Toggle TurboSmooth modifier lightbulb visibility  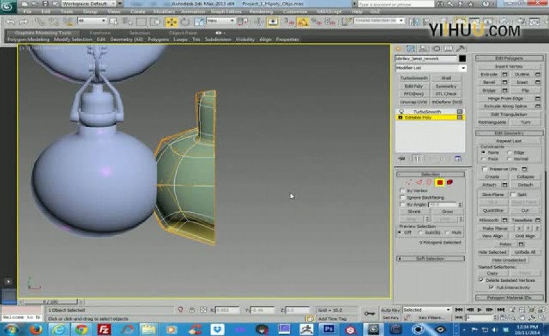pyautogui.click(x=401, y=111)
